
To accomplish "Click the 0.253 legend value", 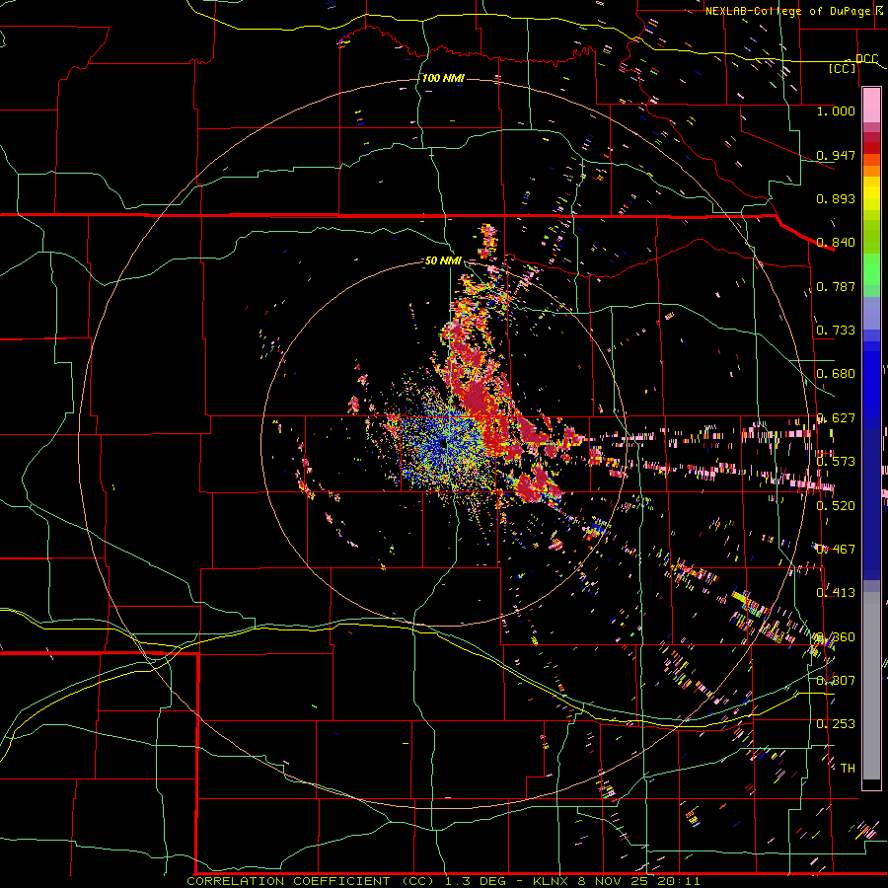I will tap(836, 724).
